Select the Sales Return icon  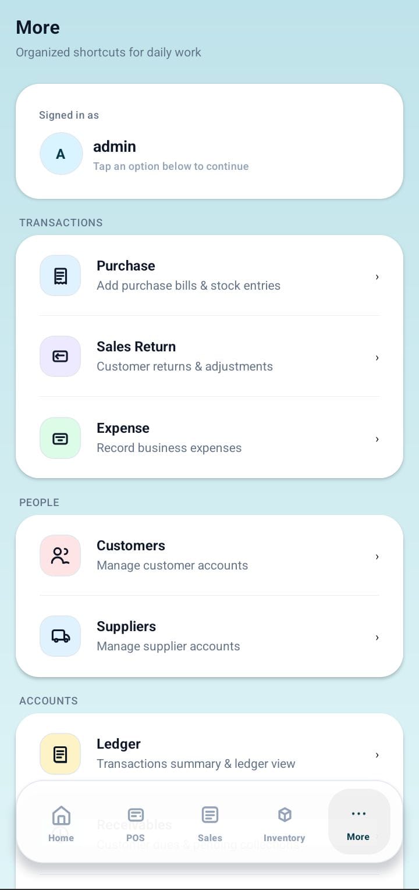pyautogui.click(x=60, y=356)
